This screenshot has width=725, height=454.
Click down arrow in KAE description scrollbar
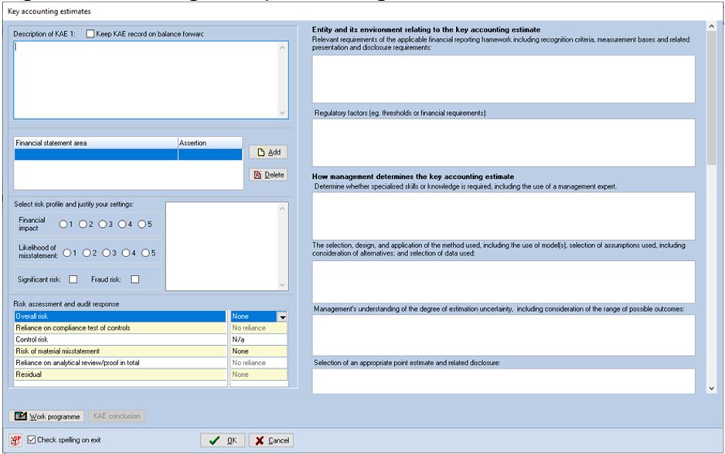click(x=283, y=113)
